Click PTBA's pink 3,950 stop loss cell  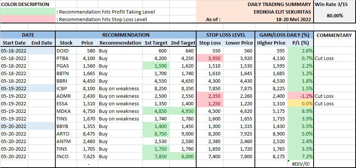point(210,58)
